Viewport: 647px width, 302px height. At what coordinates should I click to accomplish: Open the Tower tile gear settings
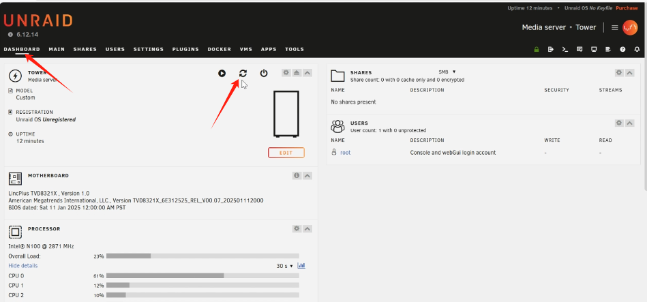(x=286, y=73)
